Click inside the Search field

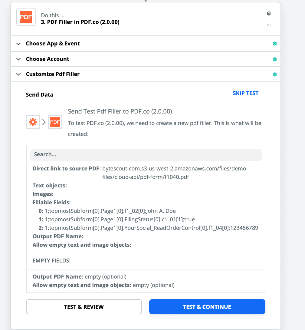point(145,155)
